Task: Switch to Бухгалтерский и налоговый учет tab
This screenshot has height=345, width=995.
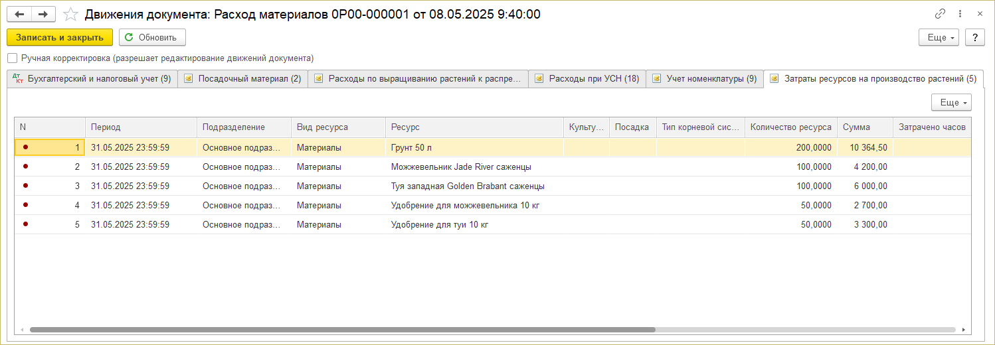Action: coord(92,78)
